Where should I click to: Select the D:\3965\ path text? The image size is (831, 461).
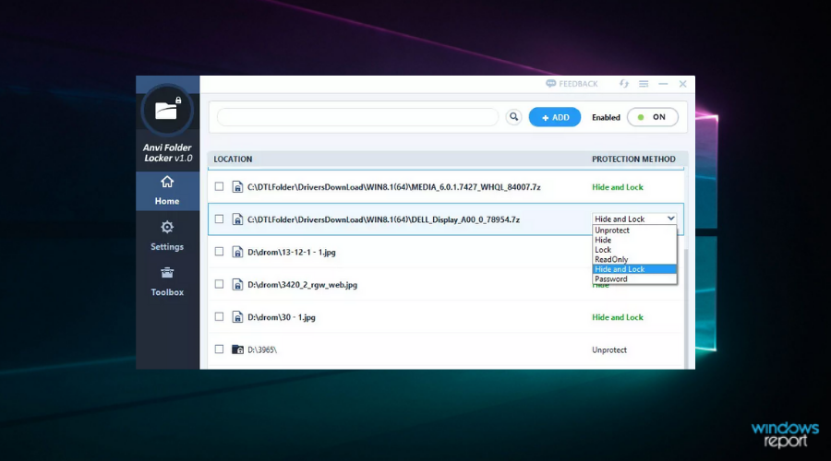click(x=262, y=349)
